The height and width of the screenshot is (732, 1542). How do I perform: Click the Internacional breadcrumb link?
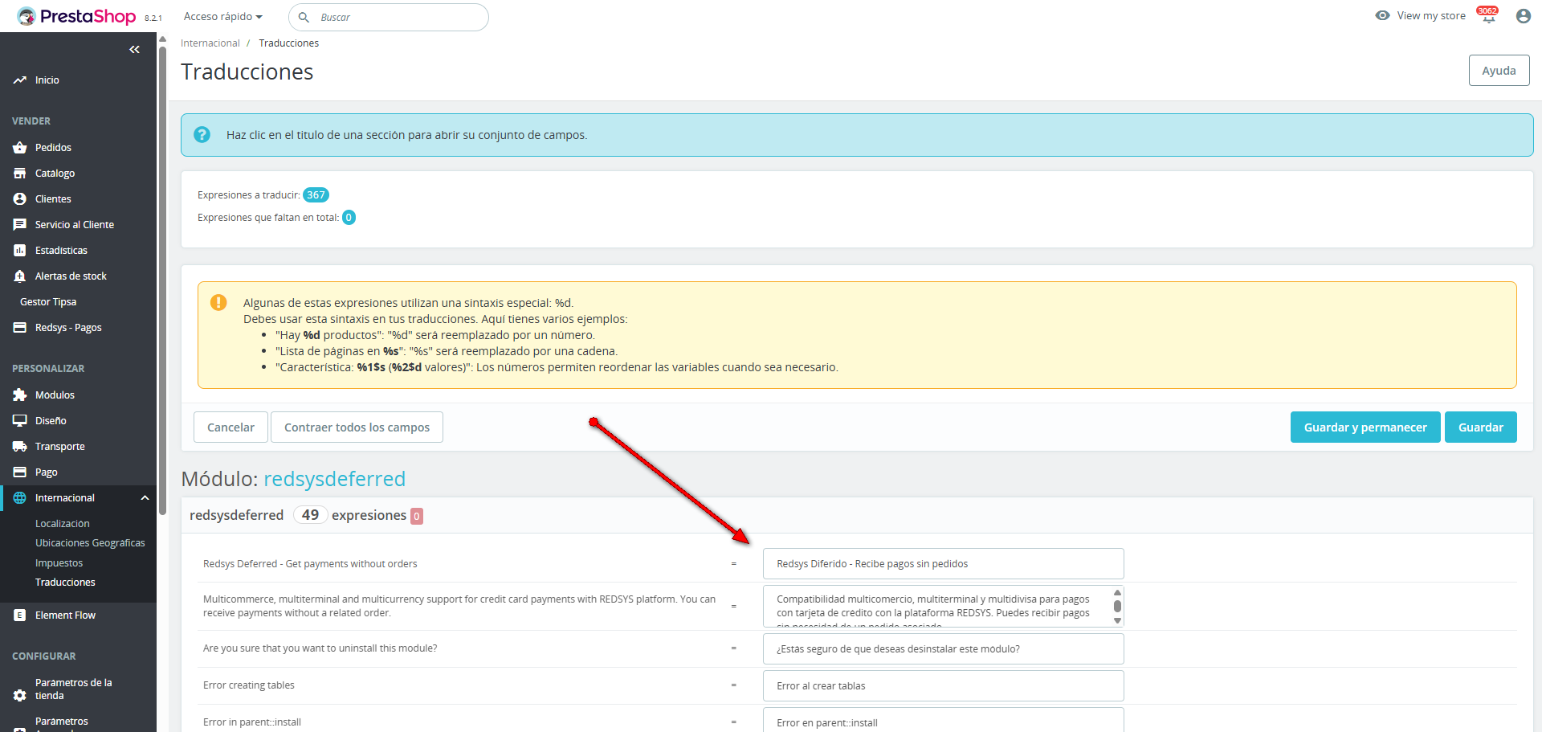click(210, 43)
